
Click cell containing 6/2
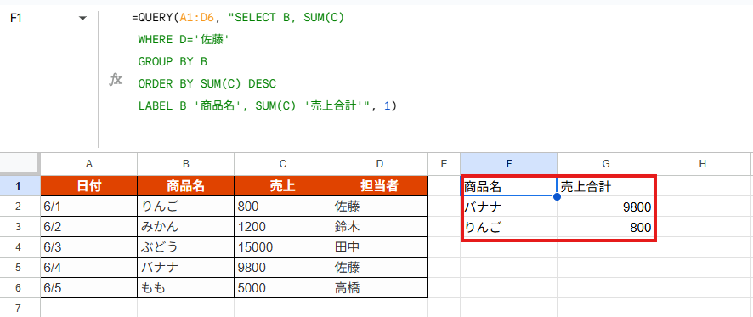click(x=89, y=227)
